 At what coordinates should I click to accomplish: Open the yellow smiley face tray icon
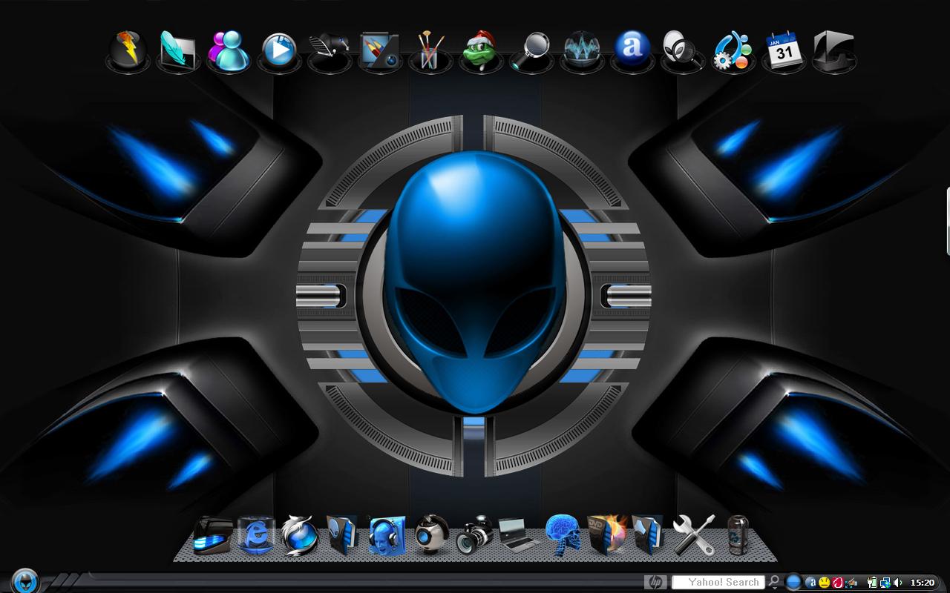824,583
